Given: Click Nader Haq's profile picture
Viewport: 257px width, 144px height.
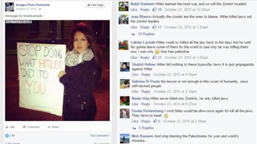Looking at the screenshot, I should 125,101.
